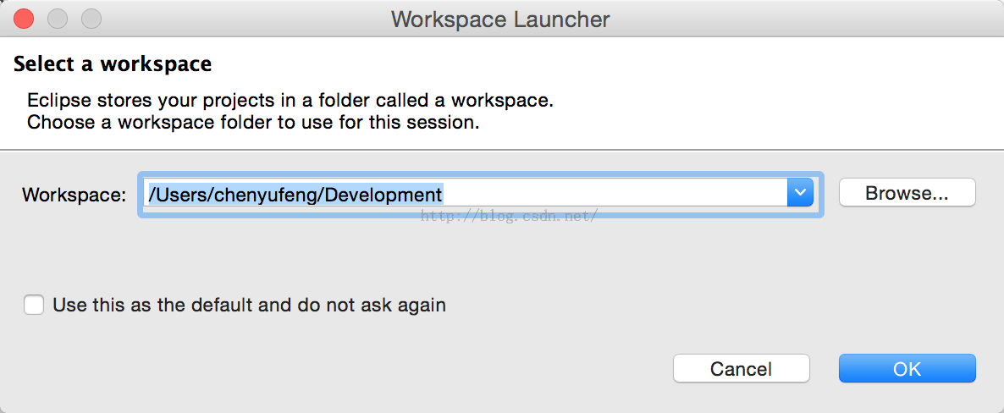Viewport: 1004px width, 413px height.
Task: Click the 'Eclipse stores your projects' description line
Action: click(290, 101)
